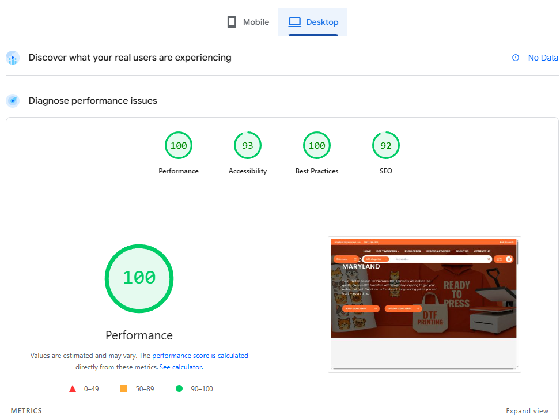Click the green circle 90–100 legend marker
This screenshot has width=560, height=419.
(x=179, y=389)
